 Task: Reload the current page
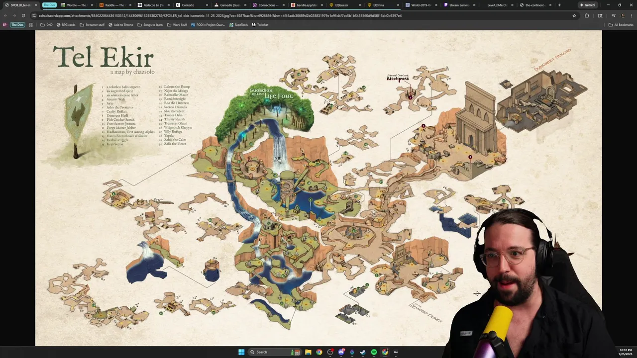(23, 15)
